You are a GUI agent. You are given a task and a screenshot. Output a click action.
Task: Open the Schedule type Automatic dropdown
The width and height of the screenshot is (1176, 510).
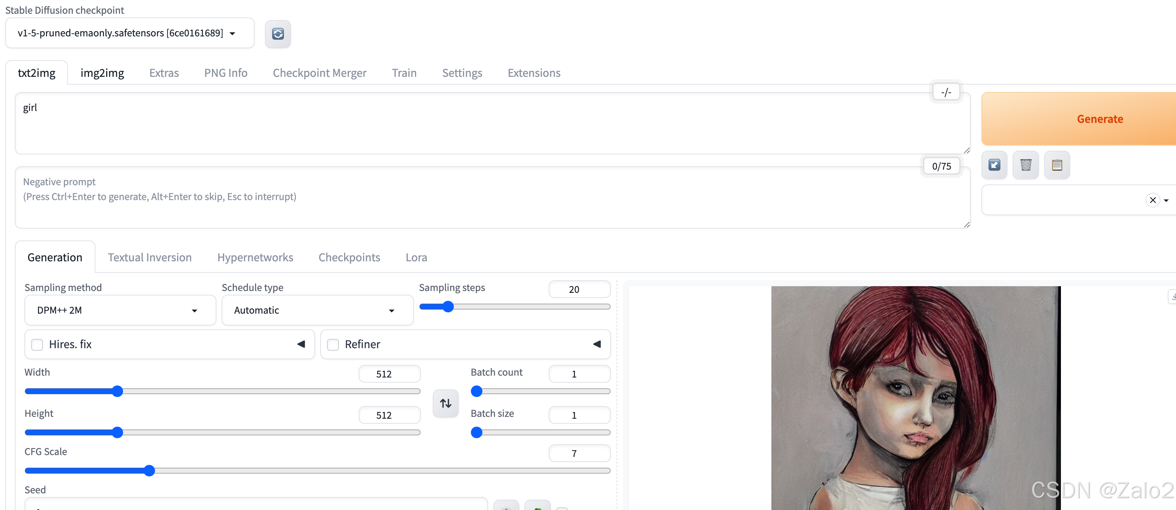click(317, 310)
